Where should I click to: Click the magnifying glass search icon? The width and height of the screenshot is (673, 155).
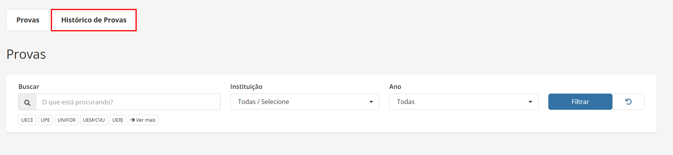tap(27, 102)
